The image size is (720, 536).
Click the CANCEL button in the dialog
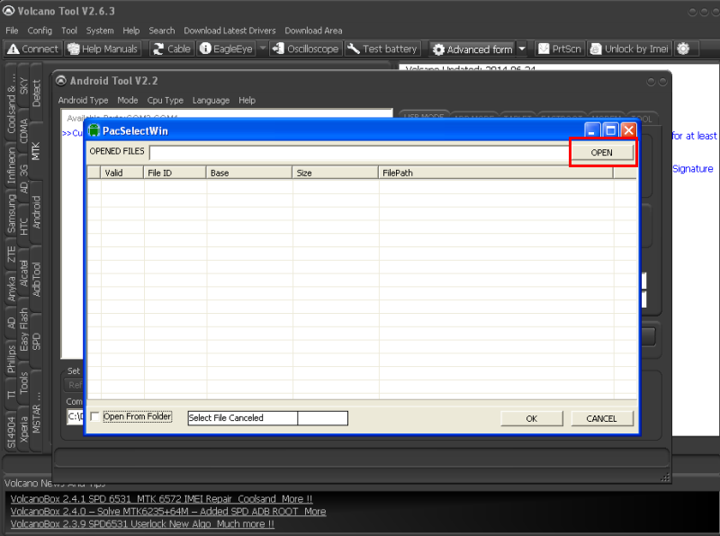pos(601,418)
